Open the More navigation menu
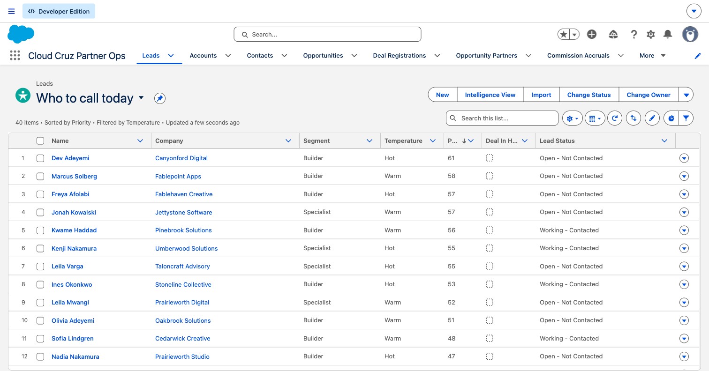The image size is (709, 371). [653, 55]
